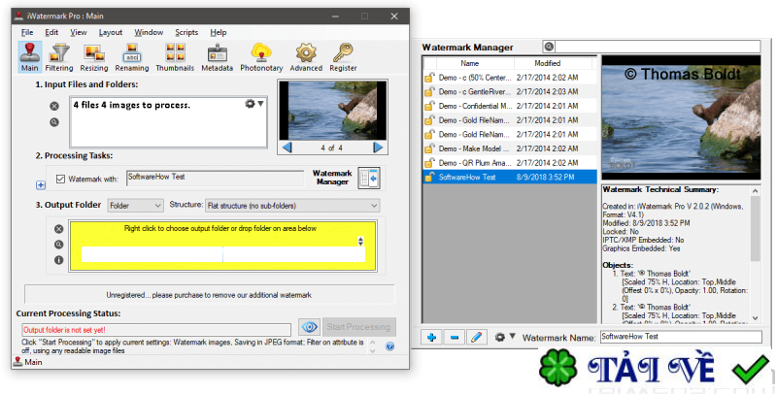This screenshot has width=777, height=394.
Task: Click the Main status bar entry
Action: click(x=29, y=362)
